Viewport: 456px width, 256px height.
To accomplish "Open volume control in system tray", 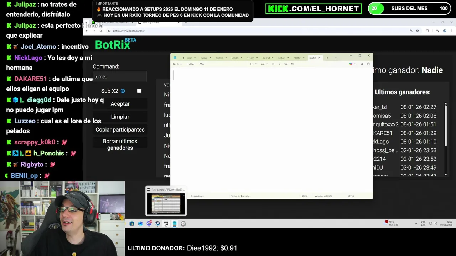I will (x=435, y=223).
